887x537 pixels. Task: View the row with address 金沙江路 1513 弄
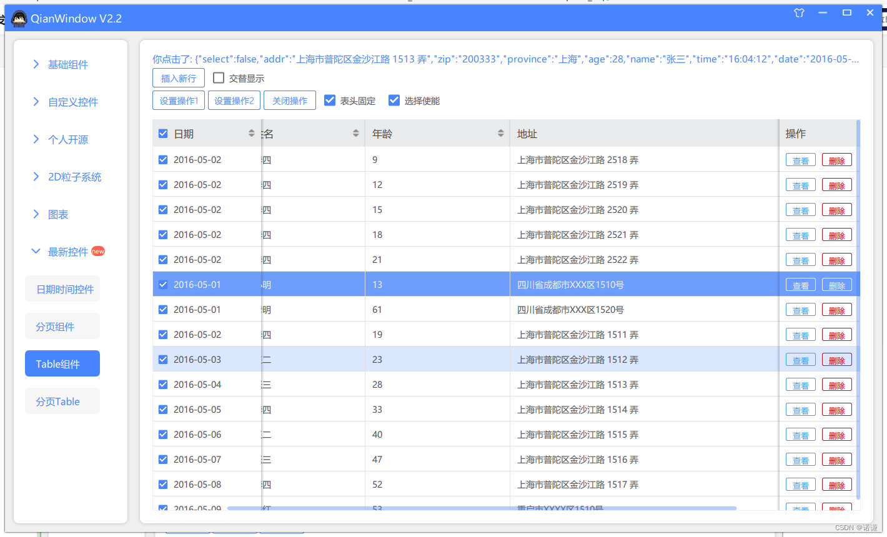point(801,385)
